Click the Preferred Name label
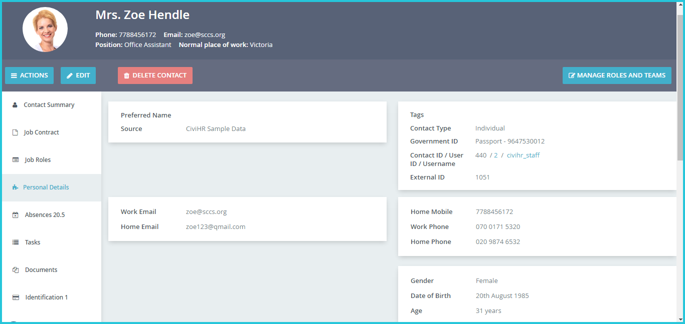This screenshot has height=324, width=685. [146, 115]
